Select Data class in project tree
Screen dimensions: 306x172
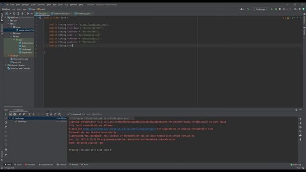point(22,46)
